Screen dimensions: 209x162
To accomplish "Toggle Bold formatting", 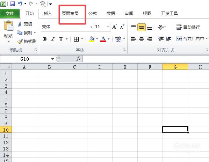I will [x=45, y=39].
